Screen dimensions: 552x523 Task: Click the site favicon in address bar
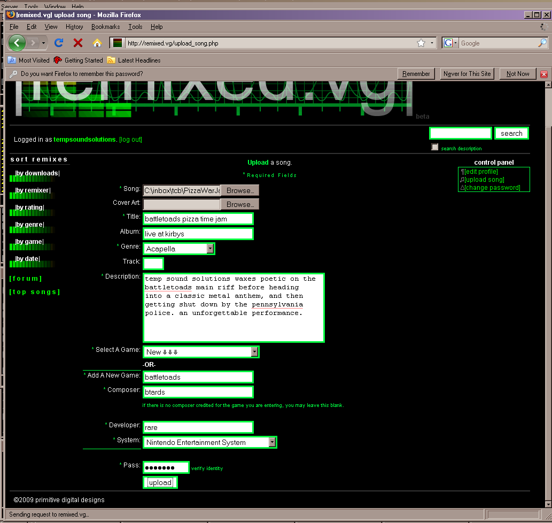(x=118, y=43)
